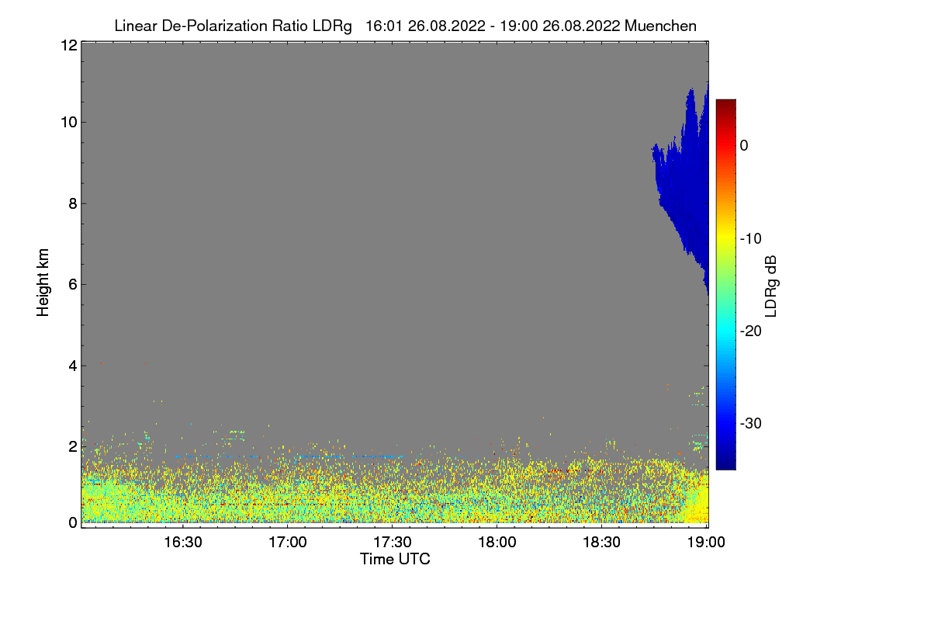Click the height axis label 4
This screenshot has height=621, width=931.
pyautogui.click(x=72, y=366)
